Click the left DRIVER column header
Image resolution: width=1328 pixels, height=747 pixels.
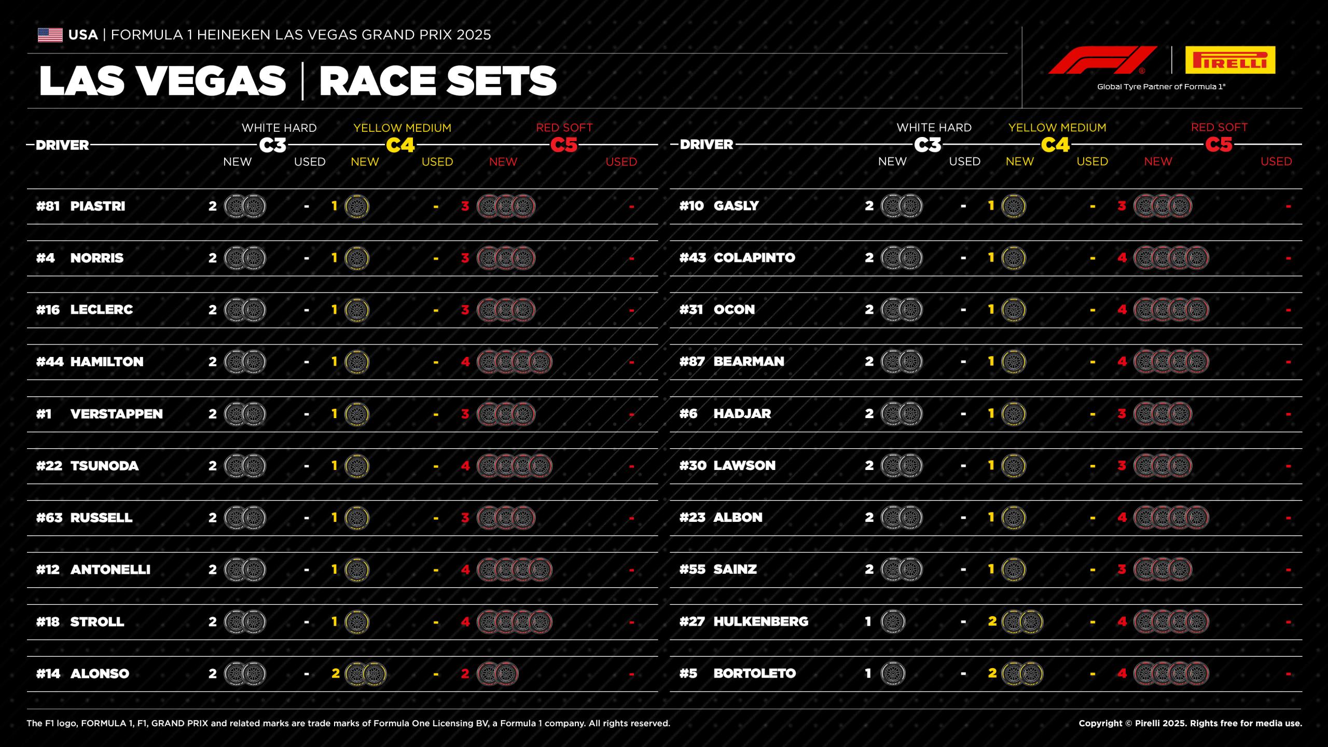62,145
